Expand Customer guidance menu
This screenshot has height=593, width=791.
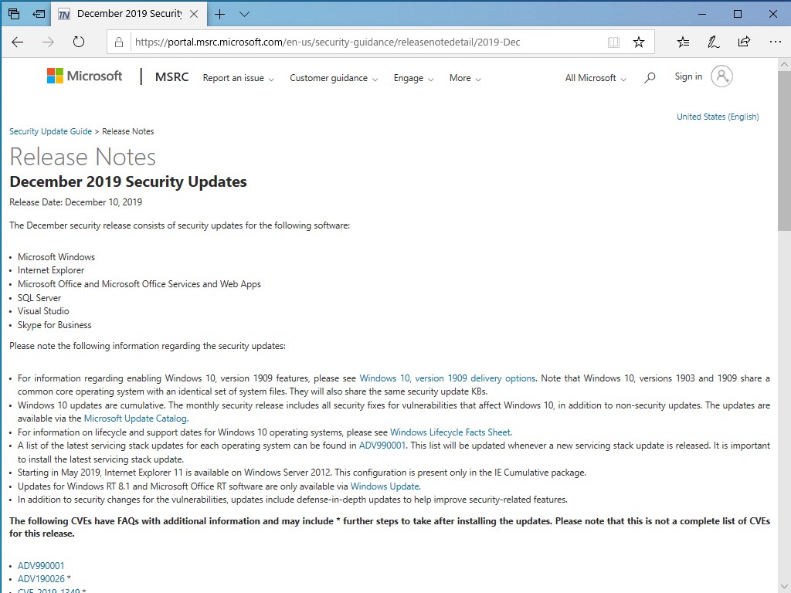point(334,78)
